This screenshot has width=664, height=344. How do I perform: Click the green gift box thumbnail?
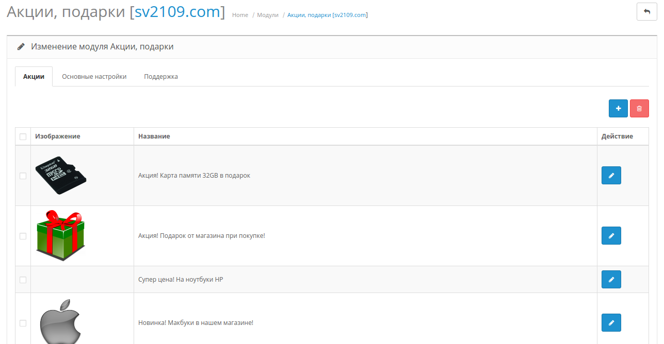[x=60, y=235]
